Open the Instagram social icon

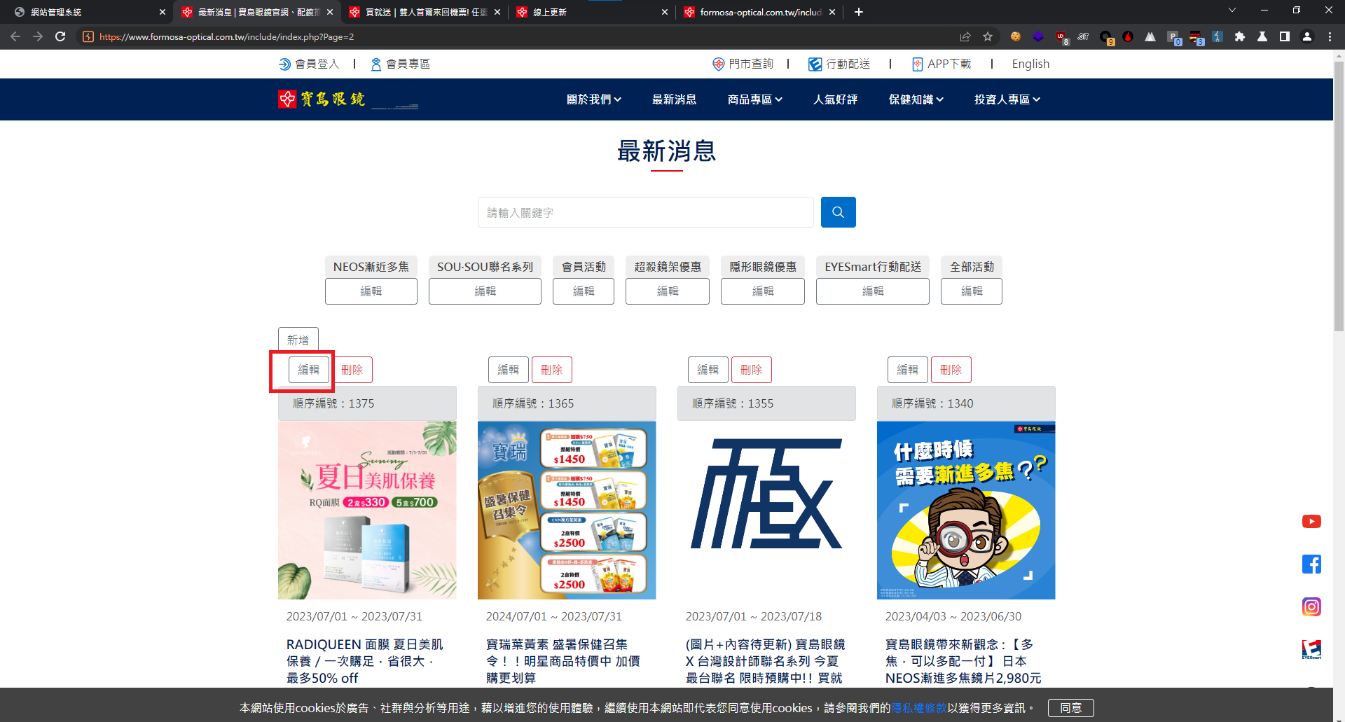tap(1311, 606)
